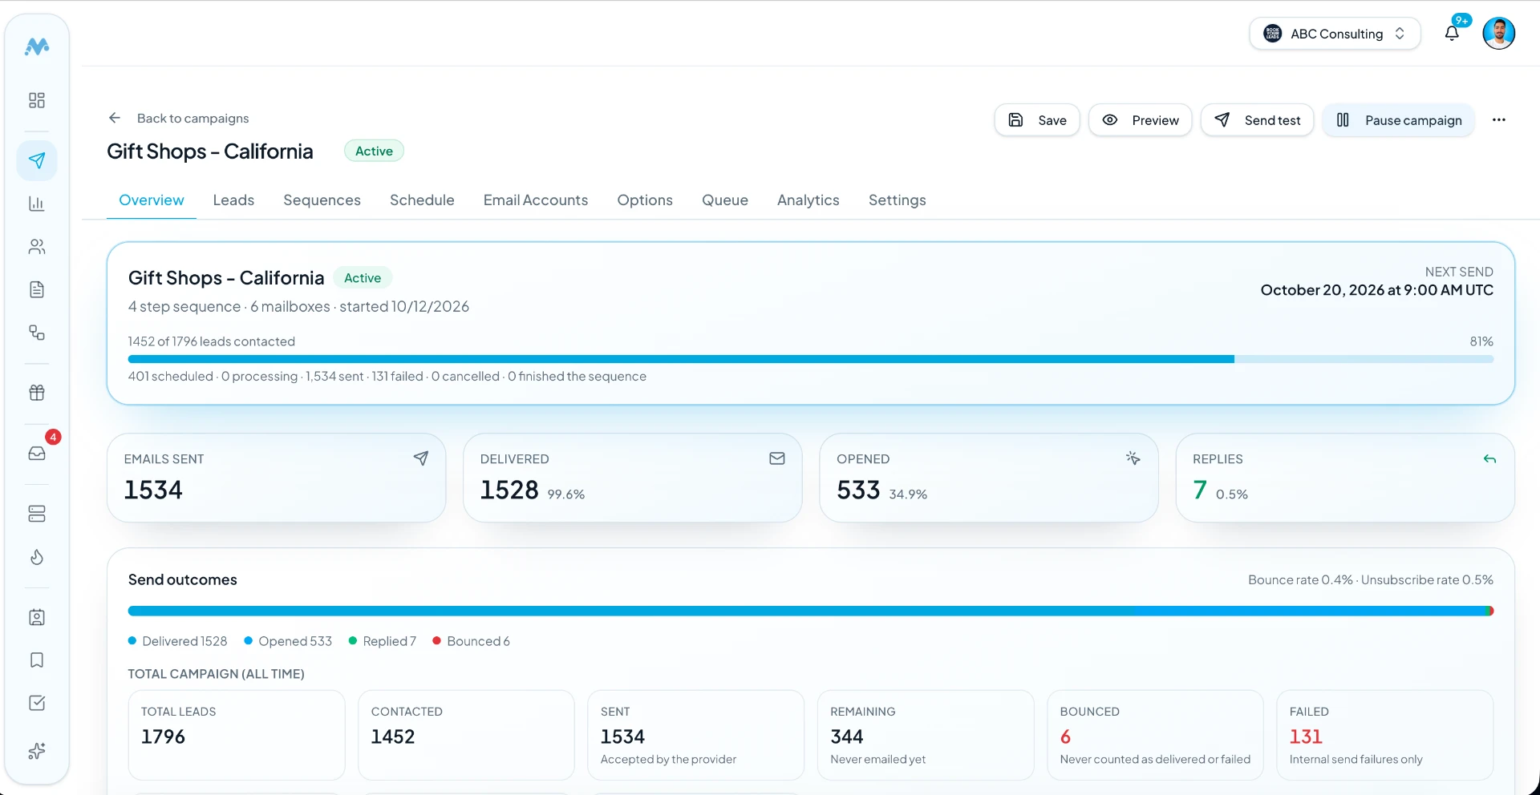This screenshot has width=1540, height=795.
Task: Switch to the Analytics tab
Action: (x=808, y=200)
